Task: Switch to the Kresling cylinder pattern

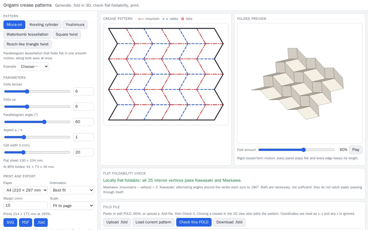Action: point(44,25)
